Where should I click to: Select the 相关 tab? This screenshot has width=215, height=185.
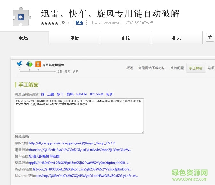tap(177, 38)
